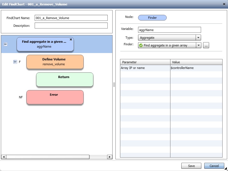This screenshot has height=171, width=228.
Task: Click the Finder node type pill
Action: [x=152, y=18]
